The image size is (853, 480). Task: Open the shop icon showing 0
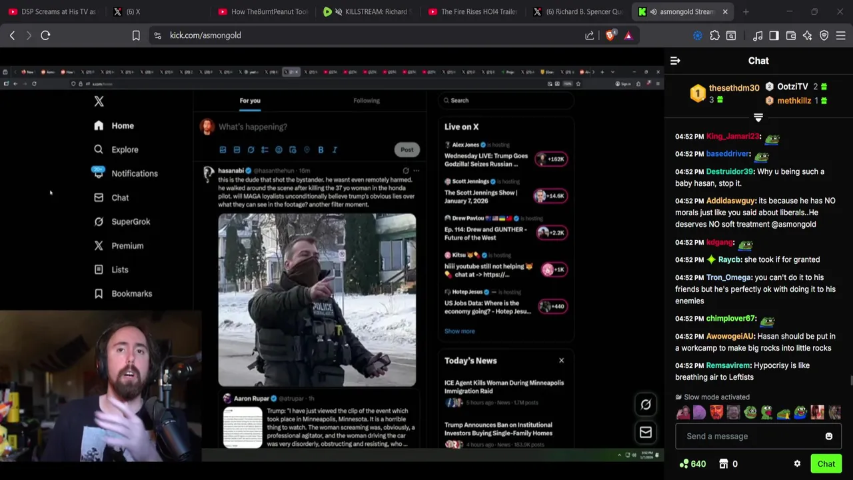[724, 464]
